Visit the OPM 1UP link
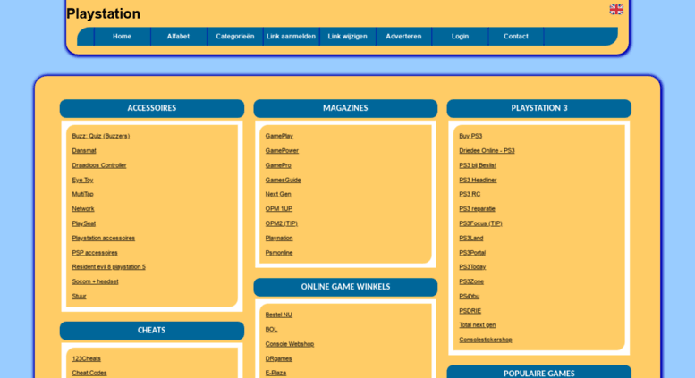This screenshot has width=695, height=378. point(278,208)
